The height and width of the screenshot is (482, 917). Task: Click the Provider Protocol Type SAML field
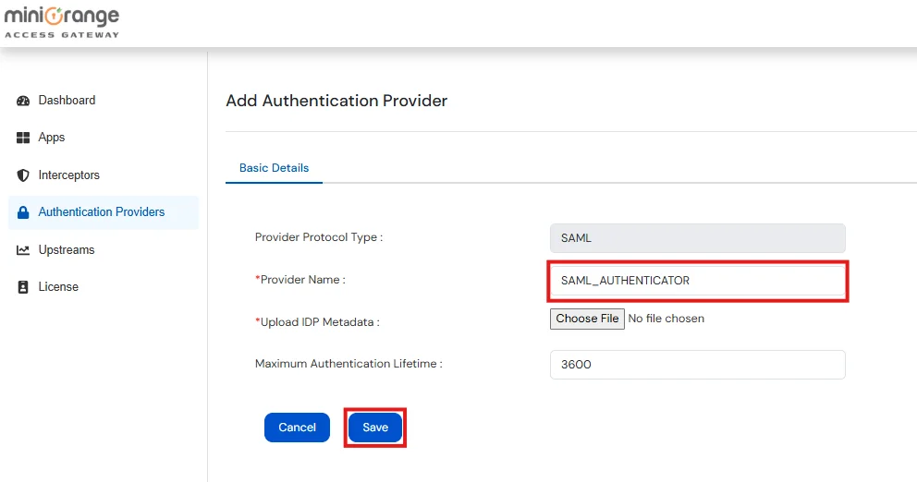(x=698, y=238)
